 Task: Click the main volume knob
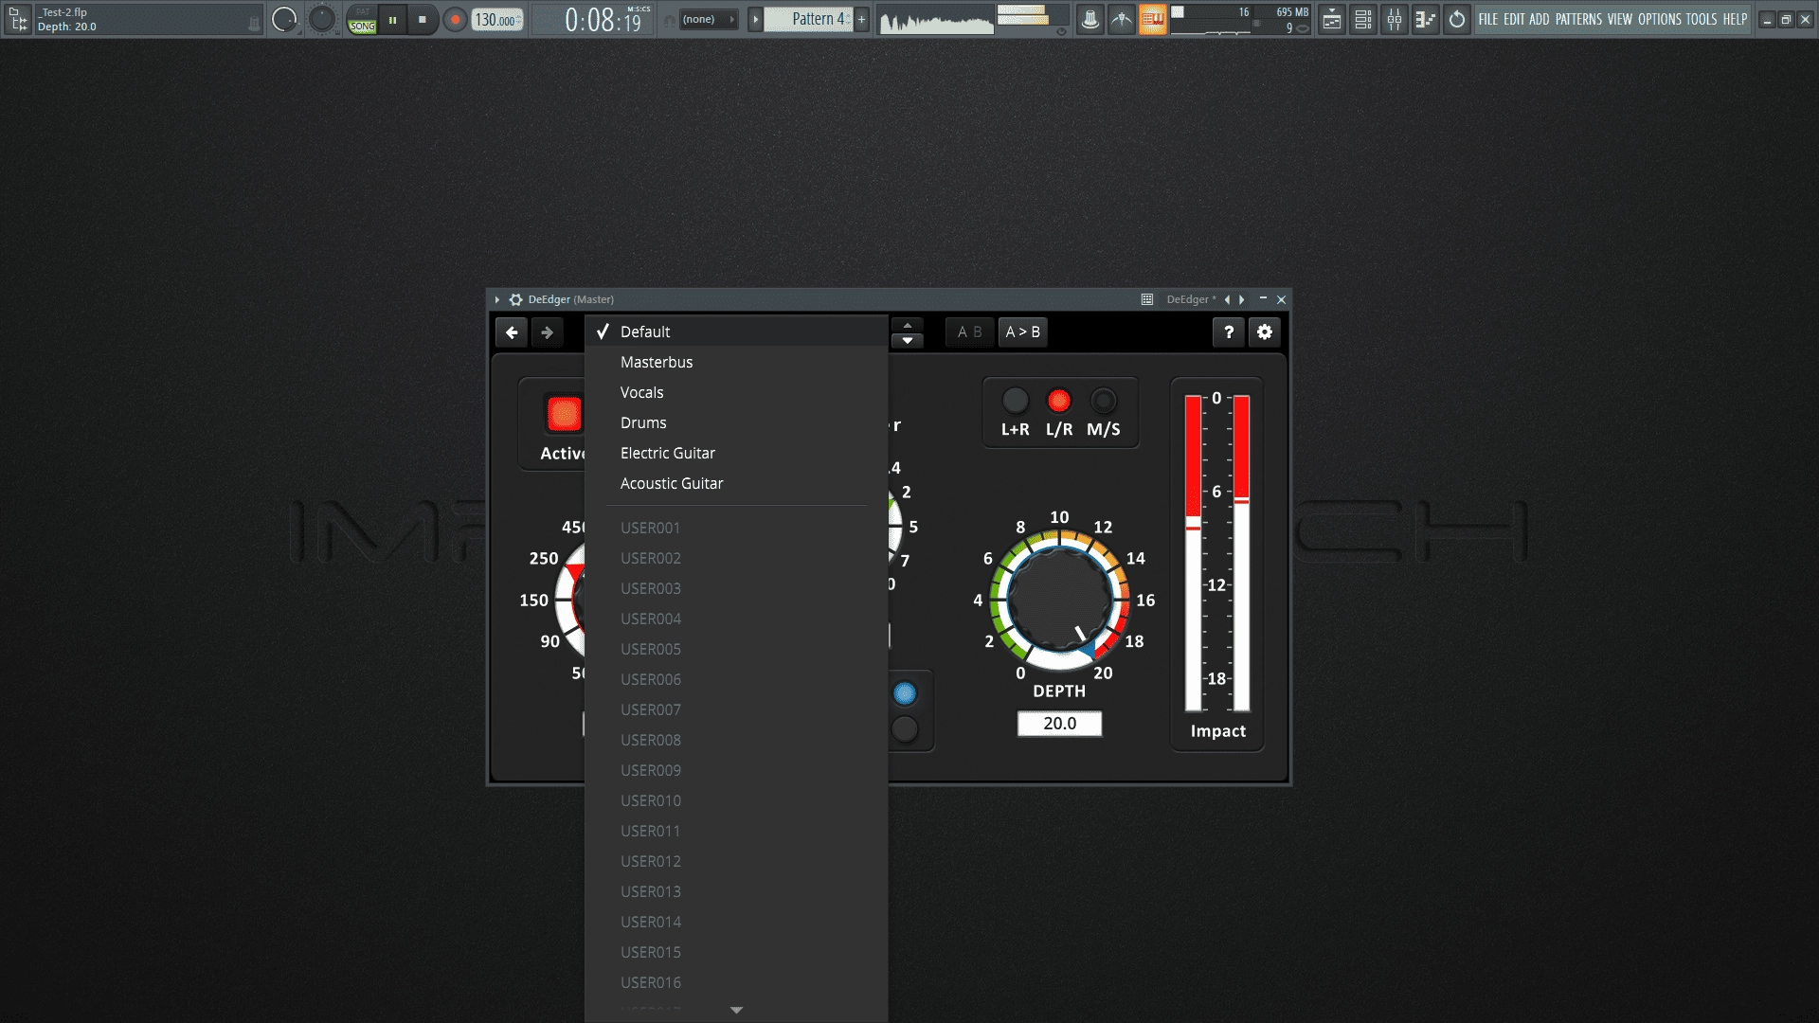(284, 19)
